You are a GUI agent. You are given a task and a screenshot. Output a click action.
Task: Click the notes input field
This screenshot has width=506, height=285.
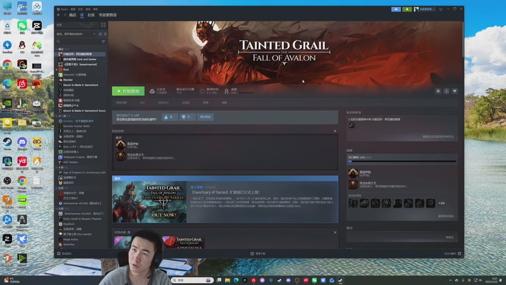pyautogui.click(x=402, y=237)
